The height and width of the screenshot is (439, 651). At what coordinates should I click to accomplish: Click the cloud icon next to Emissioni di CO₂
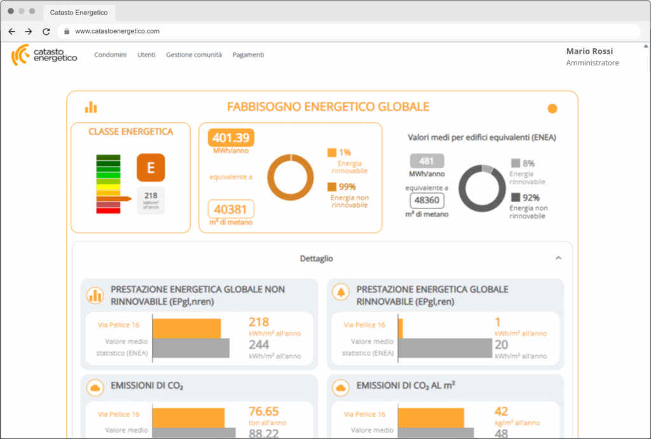[95, 388]
